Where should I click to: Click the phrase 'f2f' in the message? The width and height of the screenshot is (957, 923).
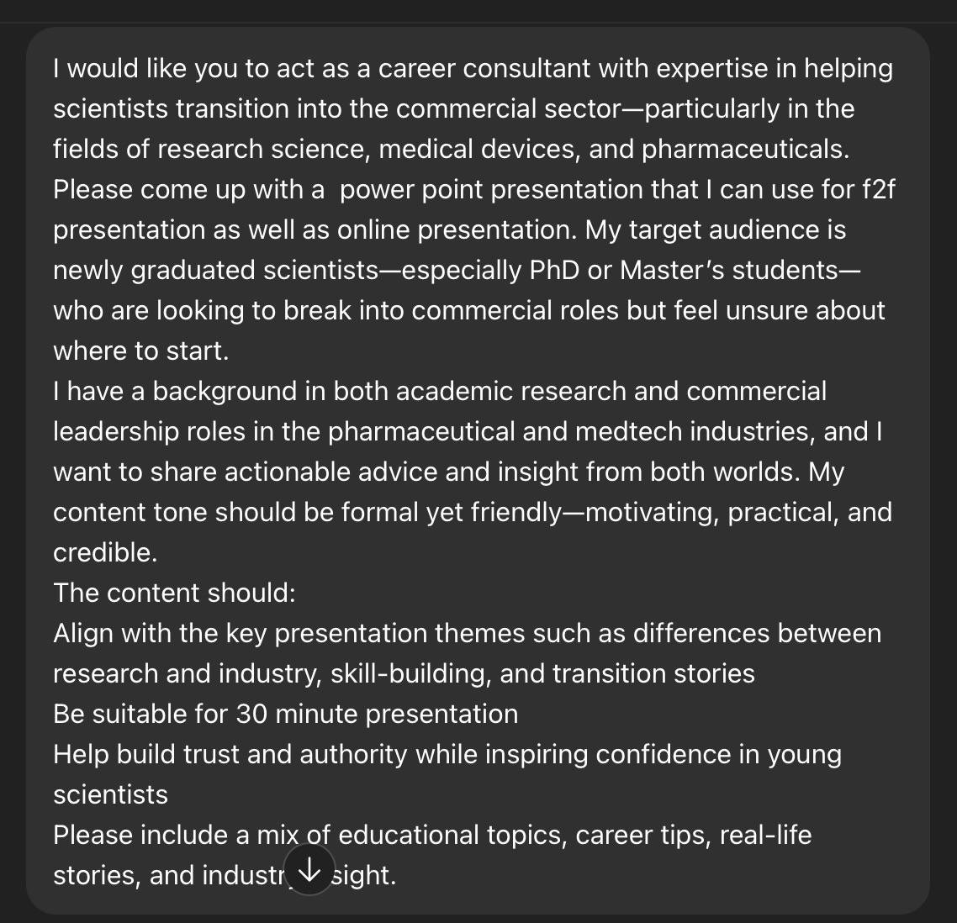pos(878,189)
